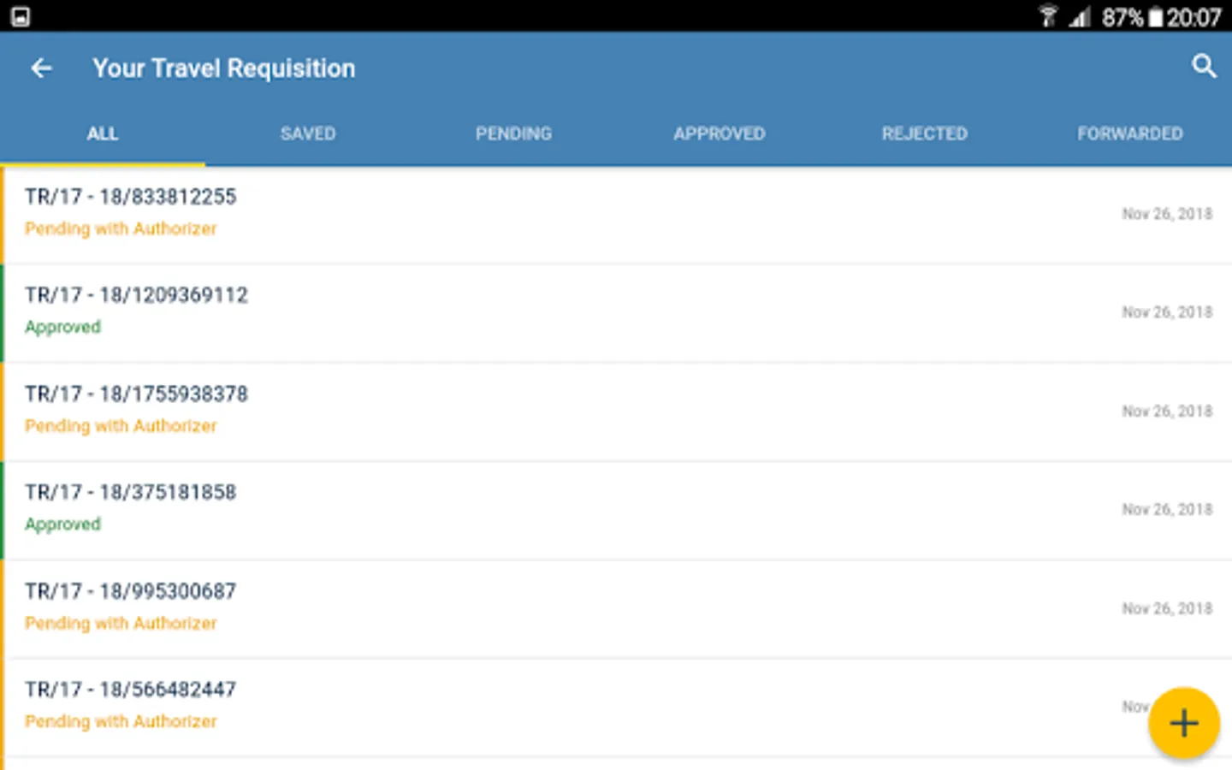Open the PENDING tab
This screenshot has height=770, width=1232.
coord(513,133)
